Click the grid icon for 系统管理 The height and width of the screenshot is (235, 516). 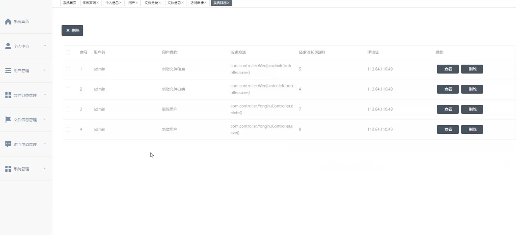8,169
